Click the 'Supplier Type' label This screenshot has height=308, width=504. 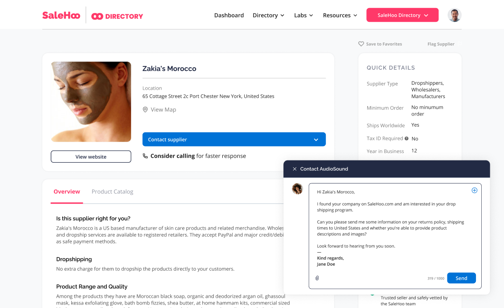point(382,84)
